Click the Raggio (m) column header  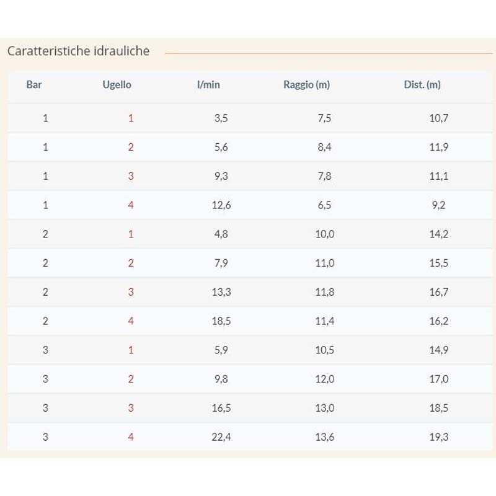tap(306, 85)
